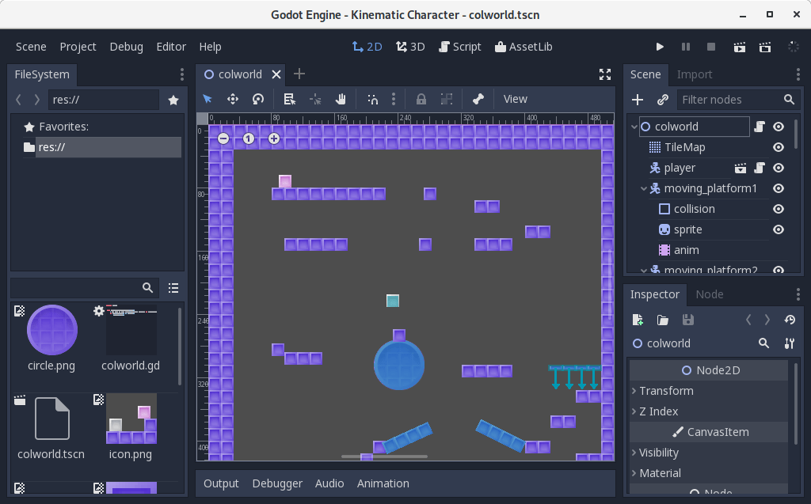Activate the Rotate mode tool
Image resolution: width=811 pixels, height=504 pixels.
(x=257, y=98)
